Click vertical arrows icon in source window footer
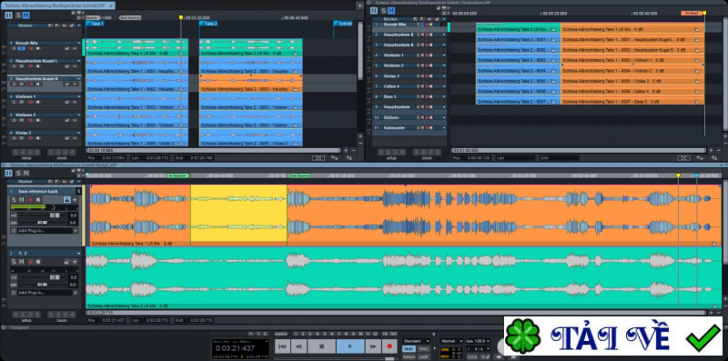The width and height of the screenshot is (728, 361). (349, 157)
